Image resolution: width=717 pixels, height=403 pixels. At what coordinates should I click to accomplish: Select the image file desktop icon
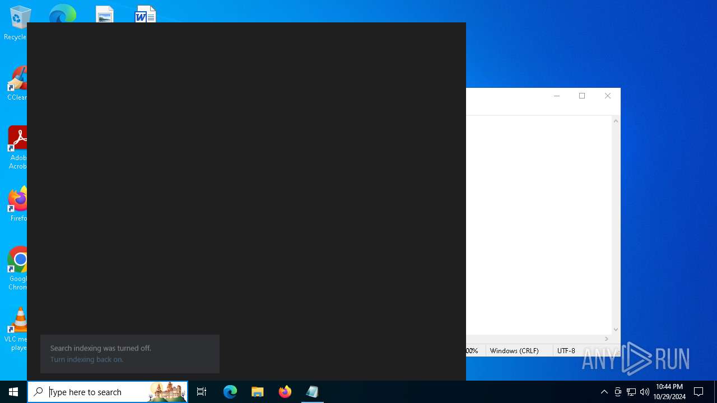(x=105, y=15)
